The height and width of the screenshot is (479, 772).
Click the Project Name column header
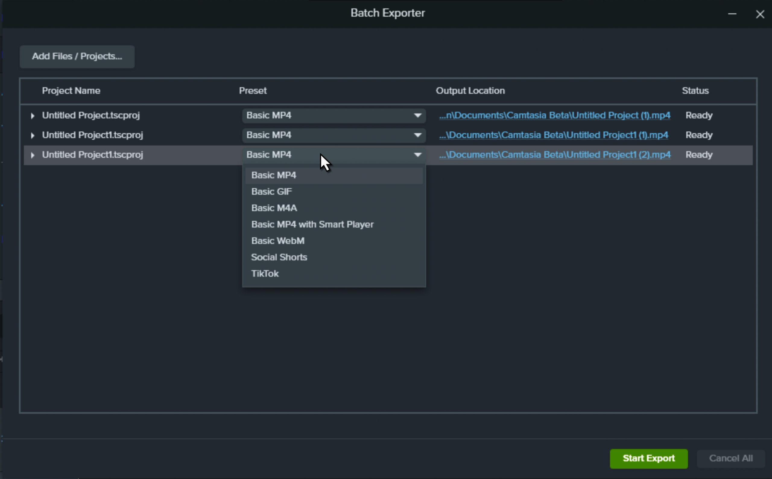(x=71, y=91)
